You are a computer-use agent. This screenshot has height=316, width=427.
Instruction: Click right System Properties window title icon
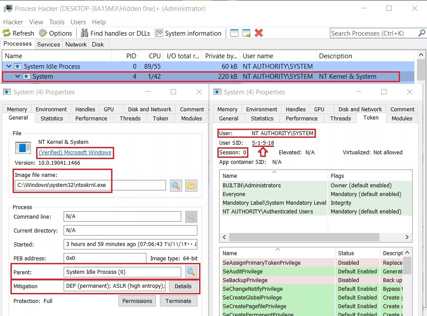[x=217, y=92]
